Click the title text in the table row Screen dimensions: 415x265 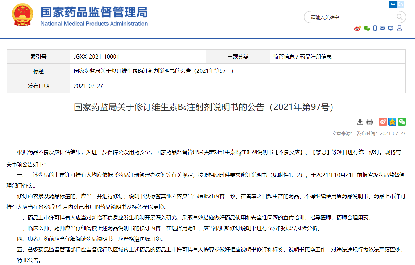point(154,71)
